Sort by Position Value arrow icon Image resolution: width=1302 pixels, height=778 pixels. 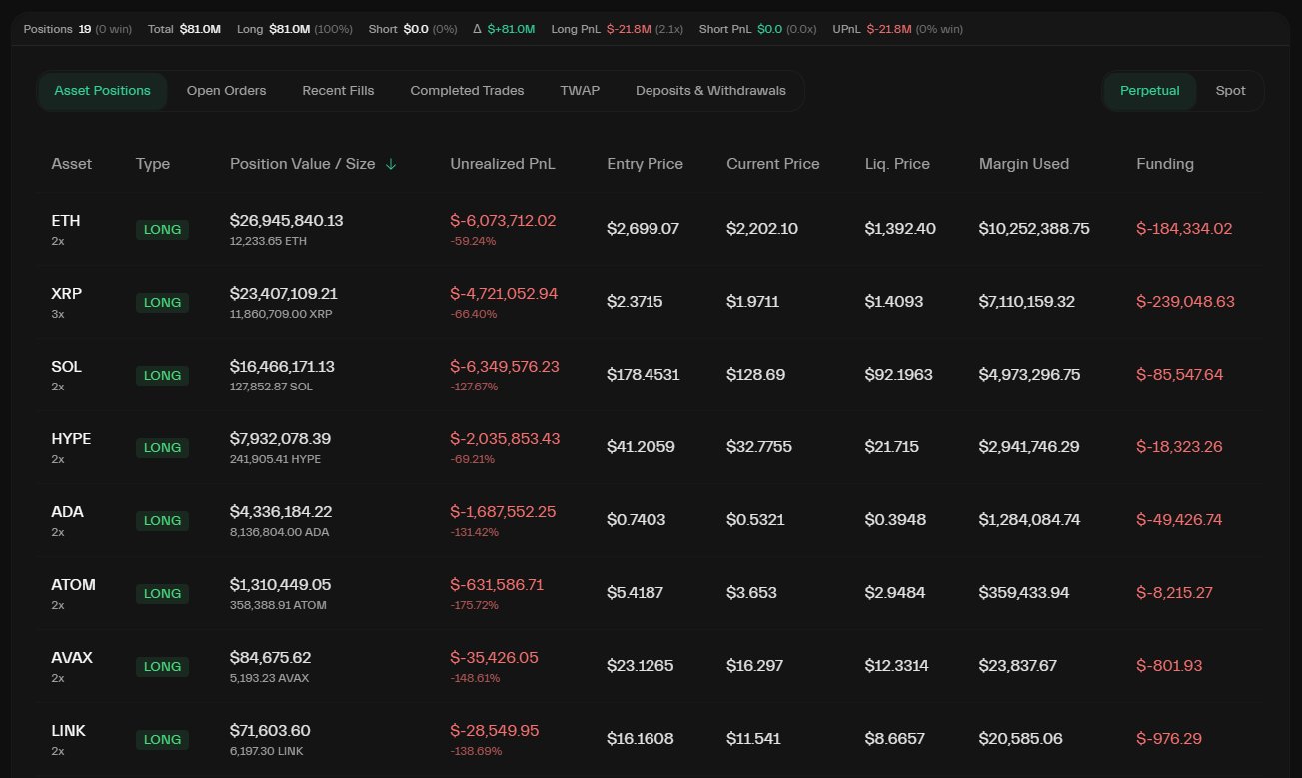[391, 164]
